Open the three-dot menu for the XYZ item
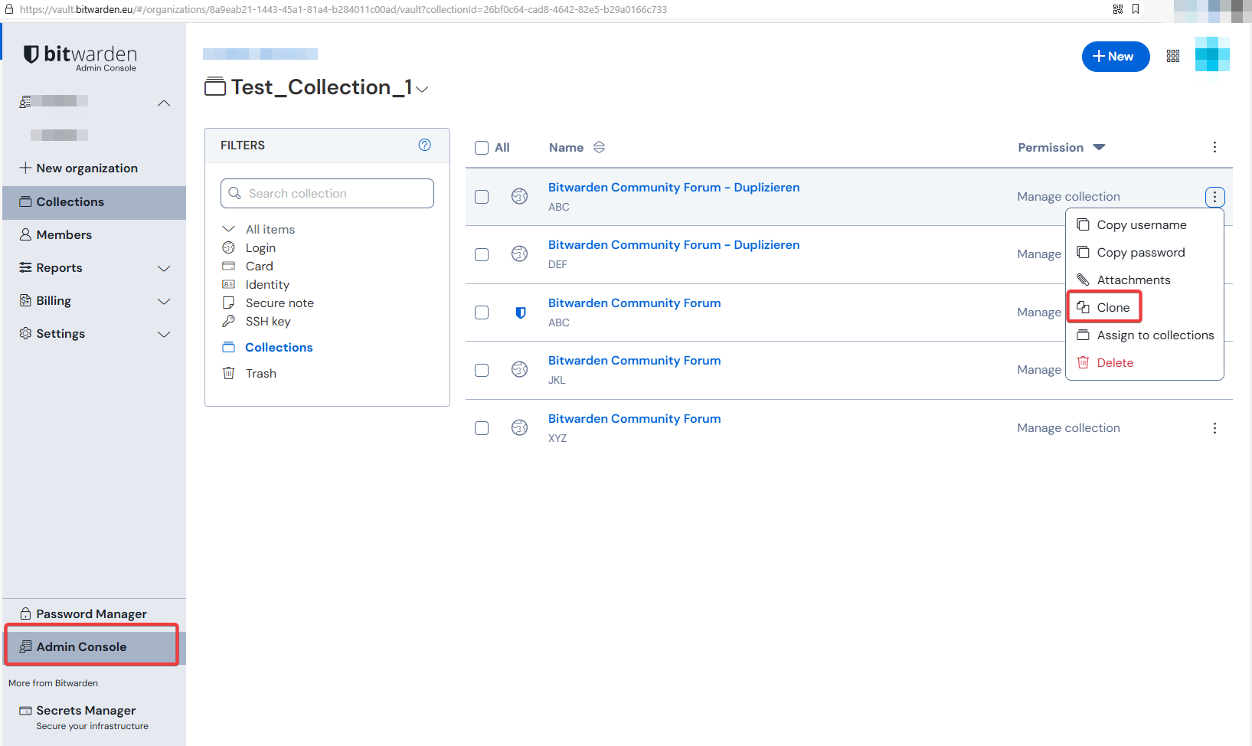This screenshot has height=746, width=1252. (x=1214, y=428)
